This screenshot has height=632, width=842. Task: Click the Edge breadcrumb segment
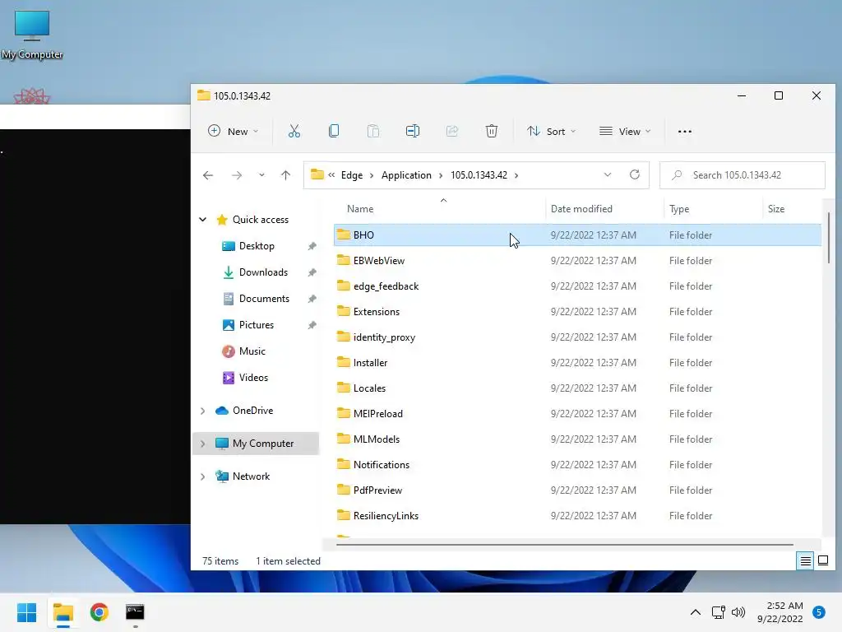click(x=352, y=175)
